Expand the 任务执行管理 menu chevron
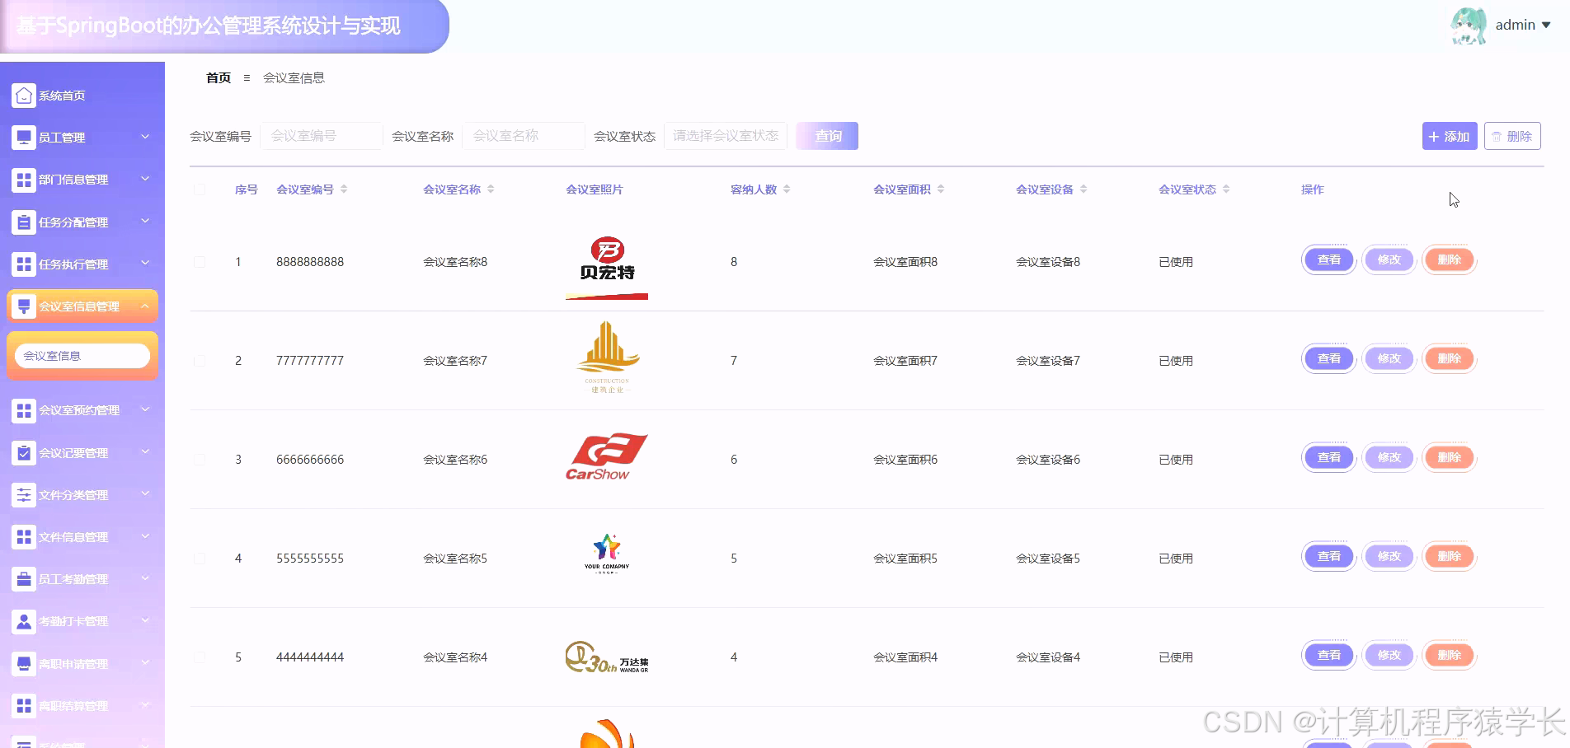The height and width of the screenshot is (748, 1570). (x=145, y=263)
